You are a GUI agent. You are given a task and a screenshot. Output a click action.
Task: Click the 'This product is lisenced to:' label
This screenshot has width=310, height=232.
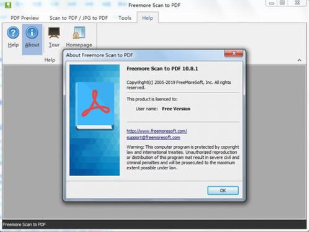152,99
